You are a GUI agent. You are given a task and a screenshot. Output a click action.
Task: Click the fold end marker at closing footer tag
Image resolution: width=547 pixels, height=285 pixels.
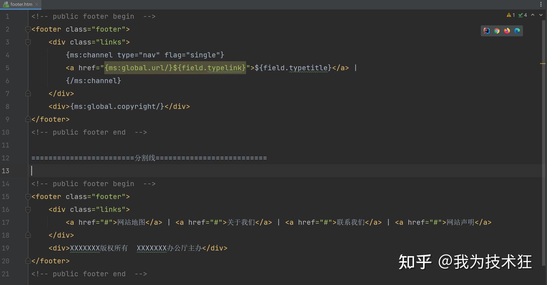click(28, 119)
